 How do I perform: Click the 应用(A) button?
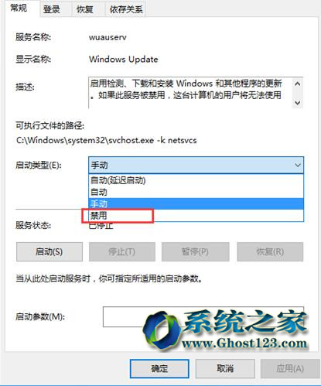(x=290, y=369)
